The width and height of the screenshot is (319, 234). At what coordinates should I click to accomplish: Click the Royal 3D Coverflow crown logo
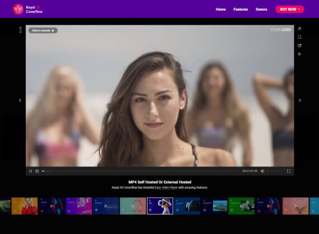pos(18,9)
